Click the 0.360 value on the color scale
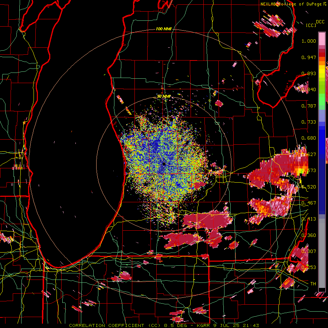 coord(309,235)
